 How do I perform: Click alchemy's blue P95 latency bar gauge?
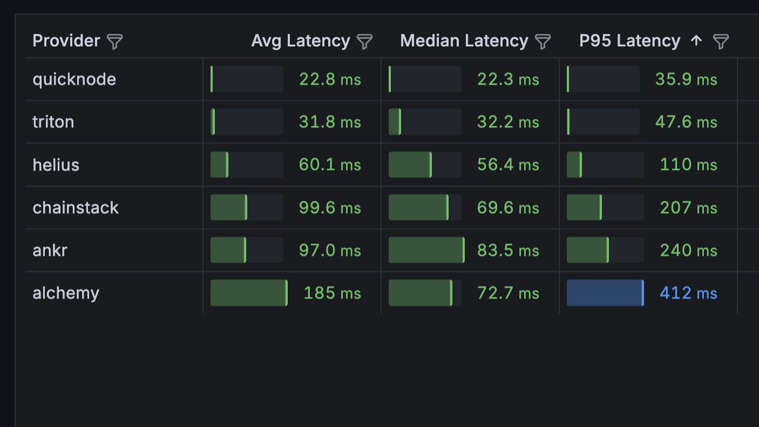pyautogui.click(x=605, y=293)
